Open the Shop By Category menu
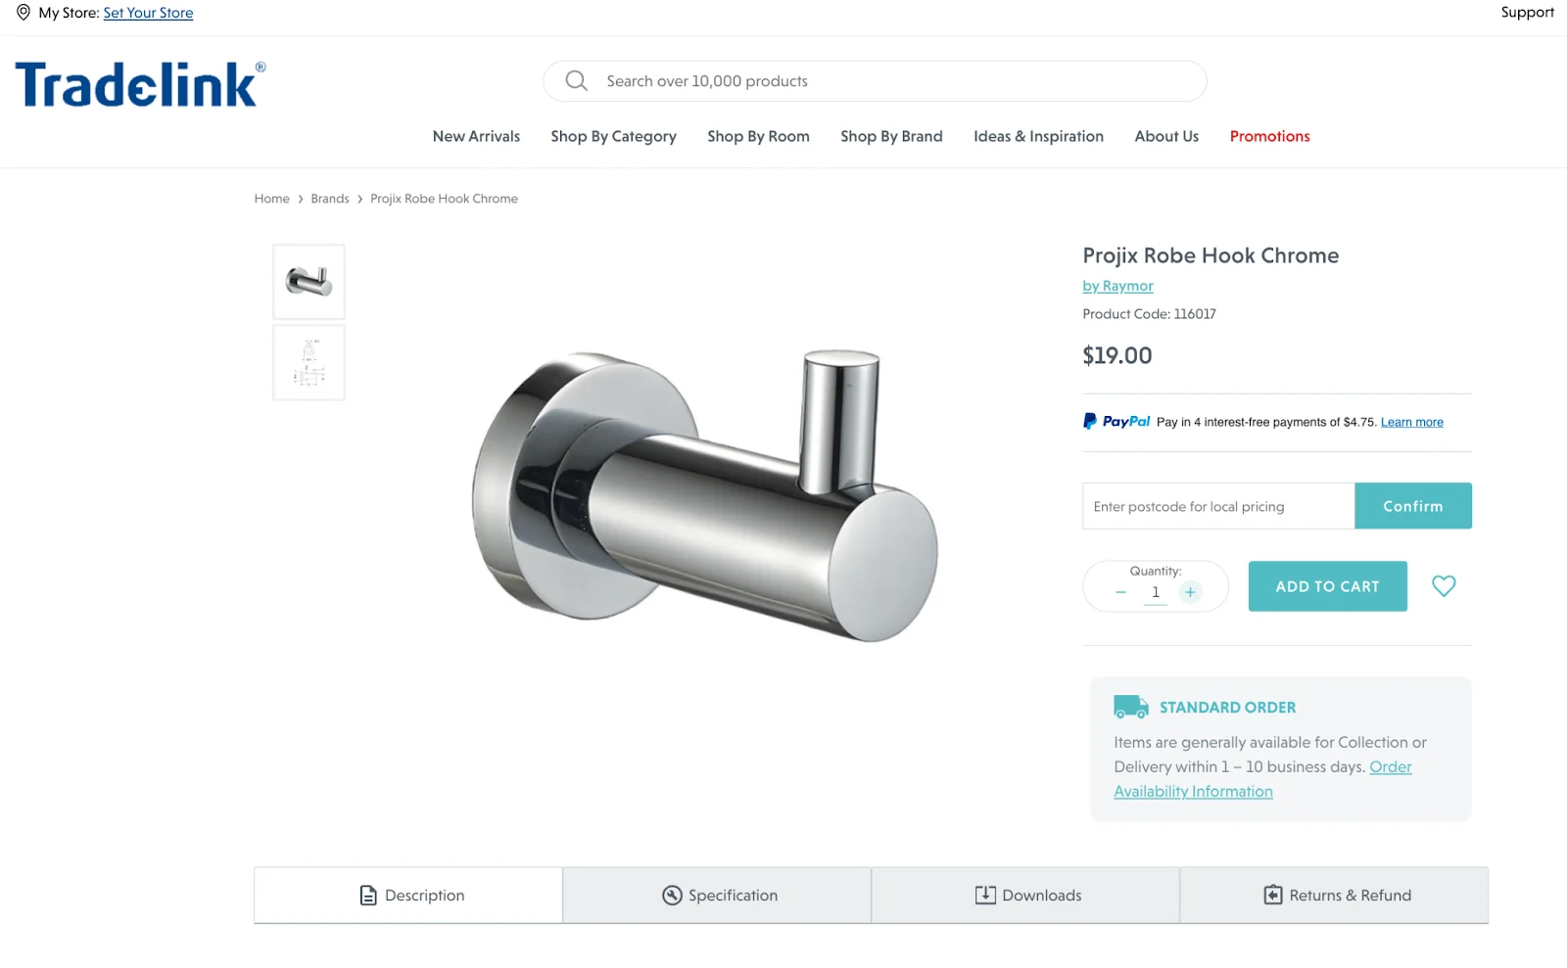Viewport: 1567px width, 968px height. pos(613,136)
